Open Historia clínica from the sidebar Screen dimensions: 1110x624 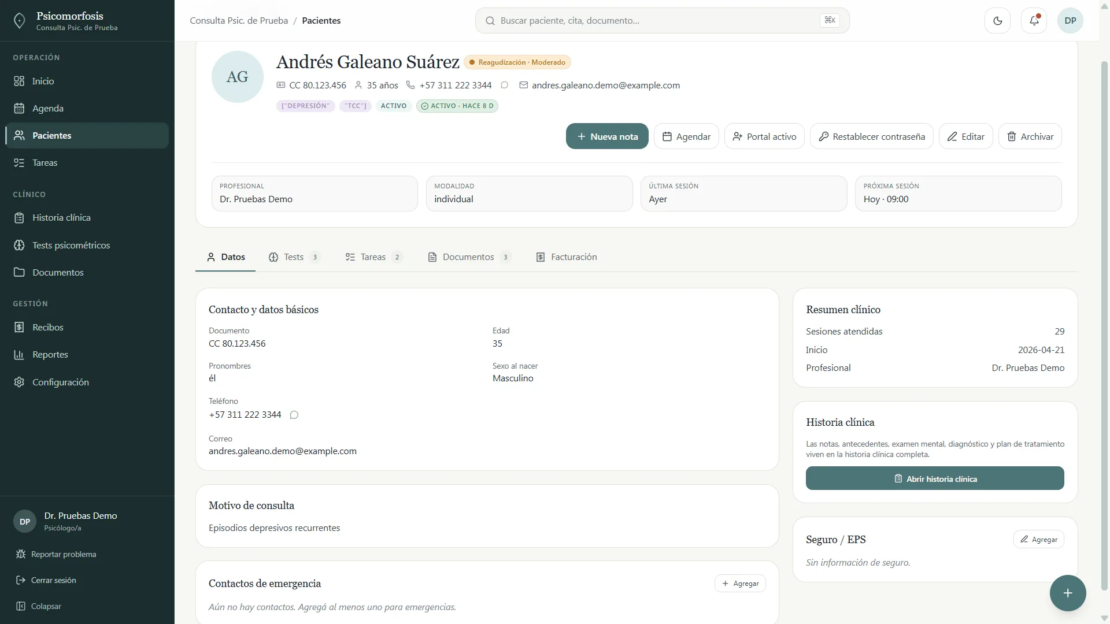coord(87,218)
